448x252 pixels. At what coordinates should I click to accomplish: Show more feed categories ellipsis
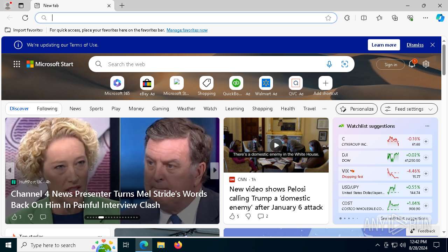point(324,108)
